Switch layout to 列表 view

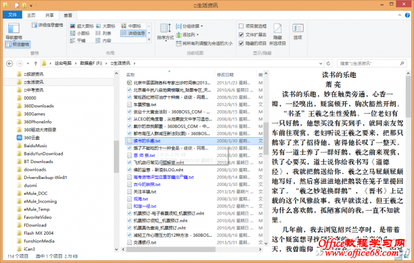click(103, 33)
